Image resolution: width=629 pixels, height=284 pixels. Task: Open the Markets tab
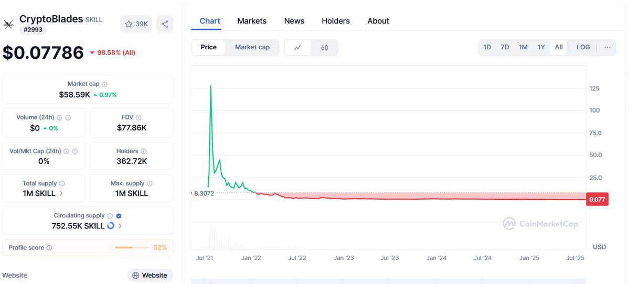252,21
